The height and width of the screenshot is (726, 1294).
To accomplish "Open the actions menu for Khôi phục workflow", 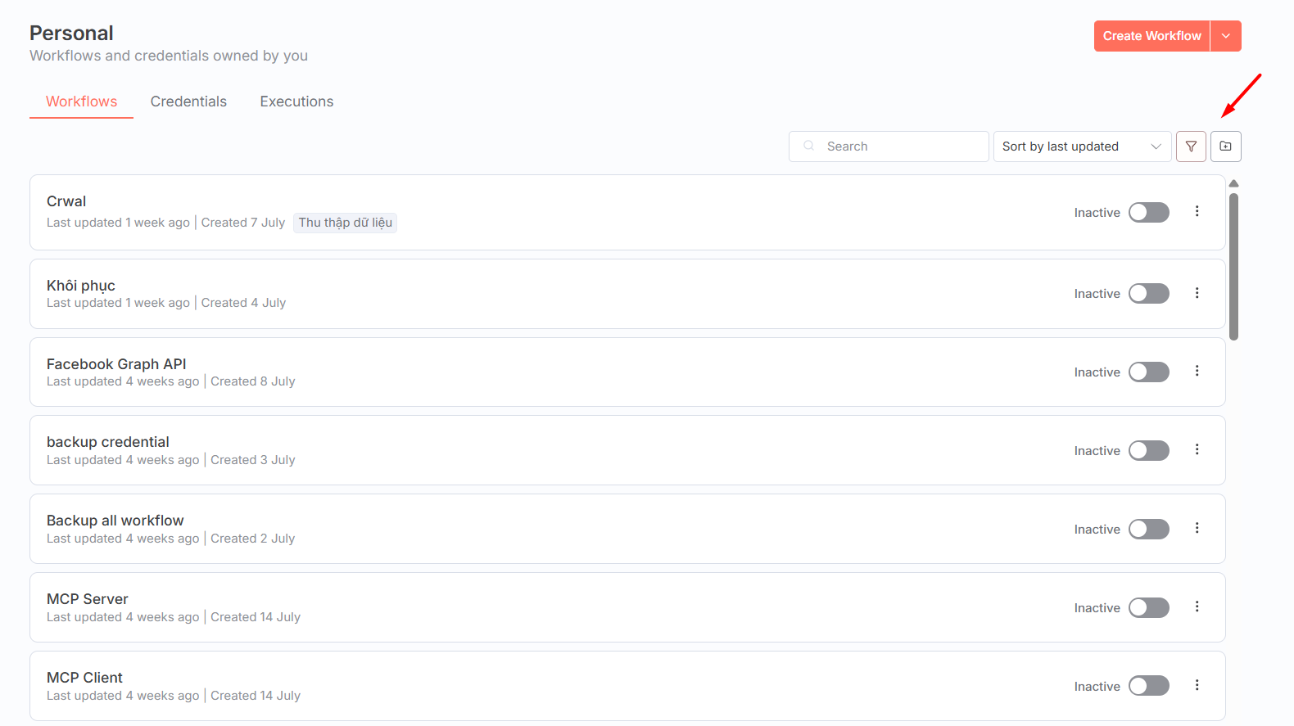I will point(1197,293).
